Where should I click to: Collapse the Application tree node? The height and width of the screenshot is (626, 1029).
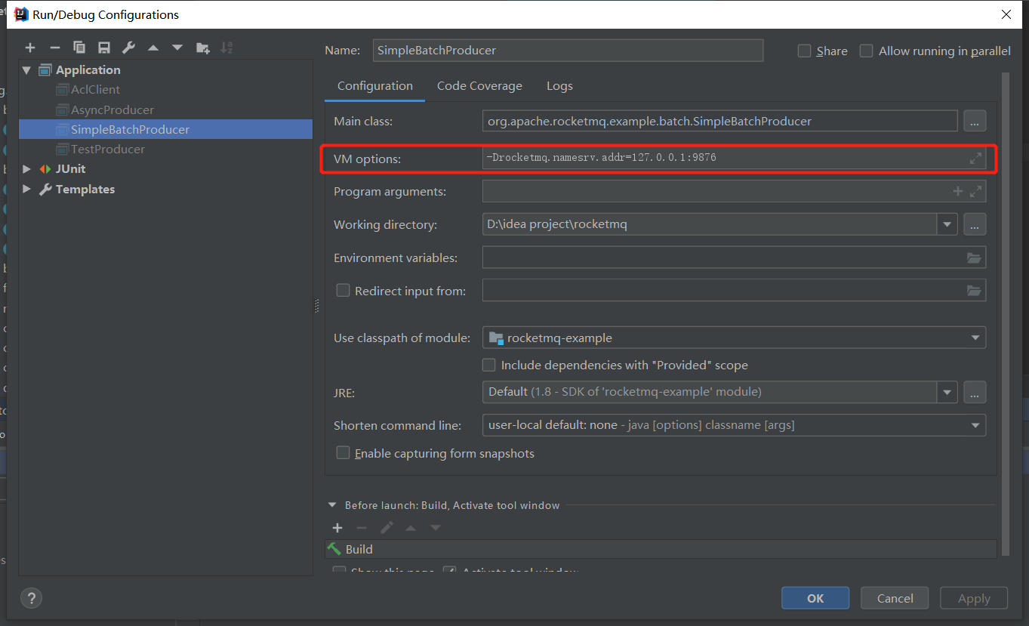27,70
